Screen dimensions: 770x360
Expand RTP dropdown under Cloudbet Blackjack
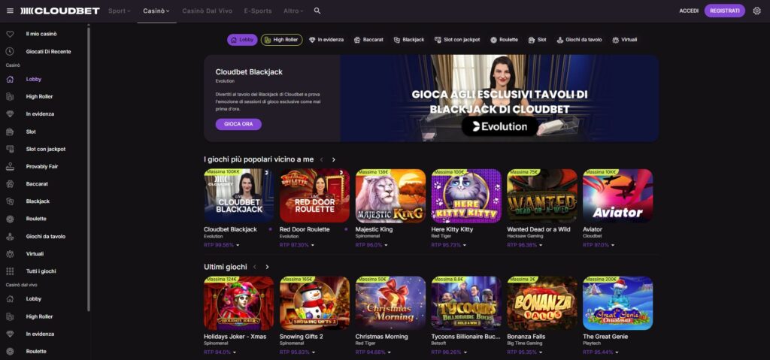(x=238, y=244)
